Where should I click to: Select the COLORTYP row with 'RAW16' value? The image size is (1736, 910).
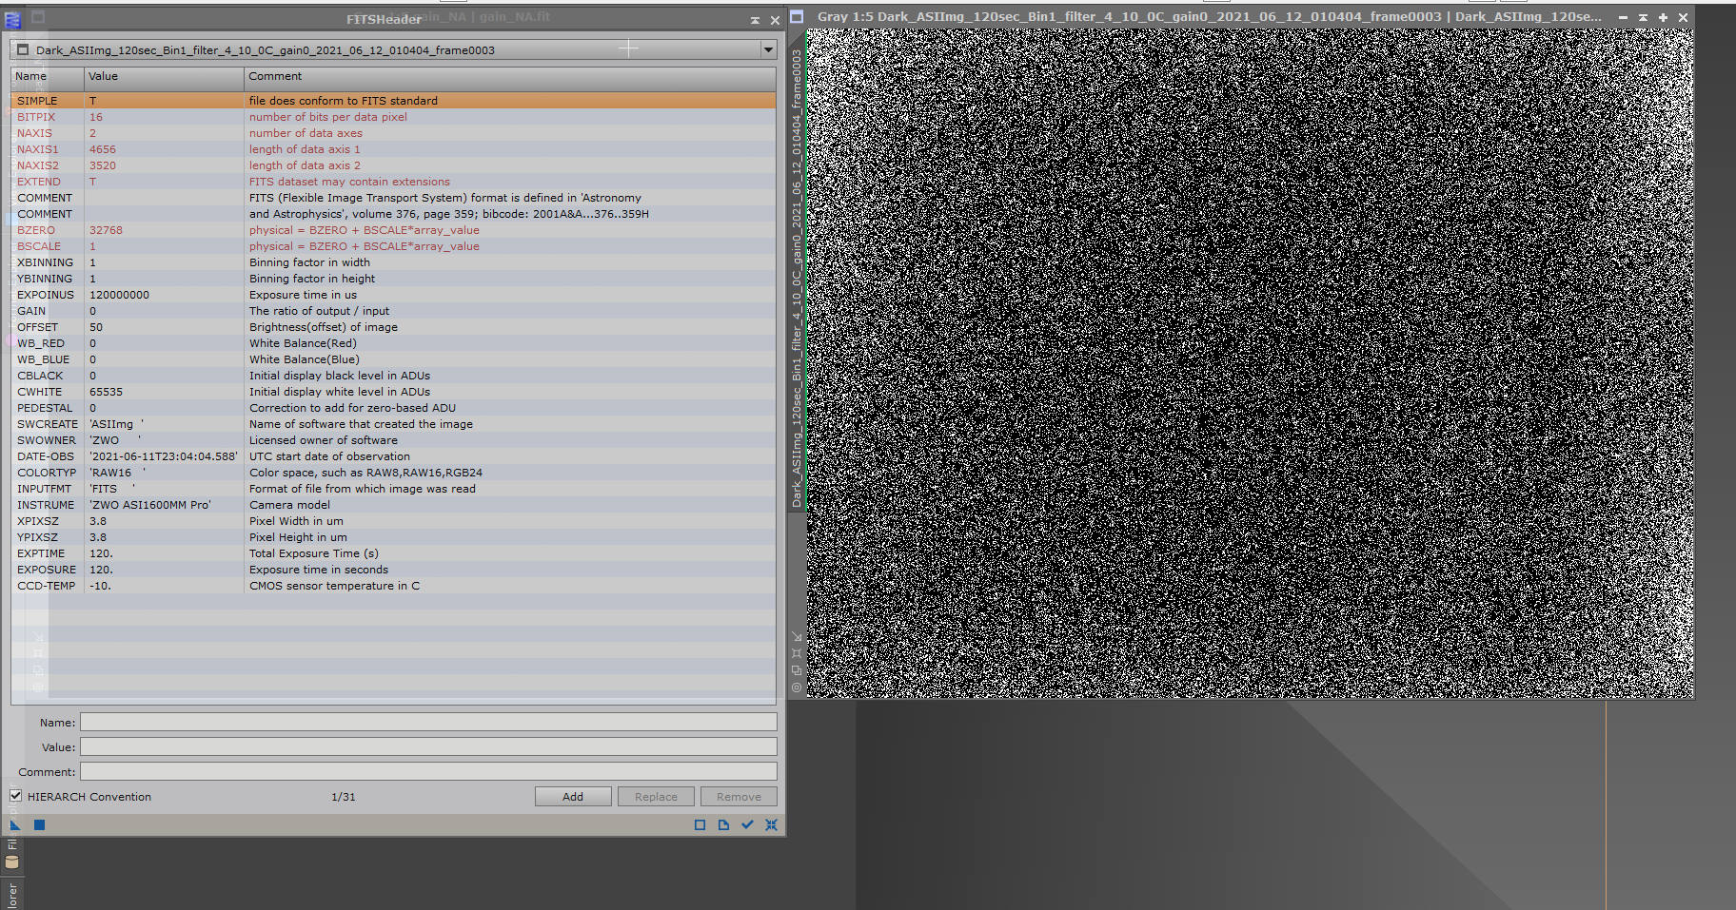click(393, 473)
